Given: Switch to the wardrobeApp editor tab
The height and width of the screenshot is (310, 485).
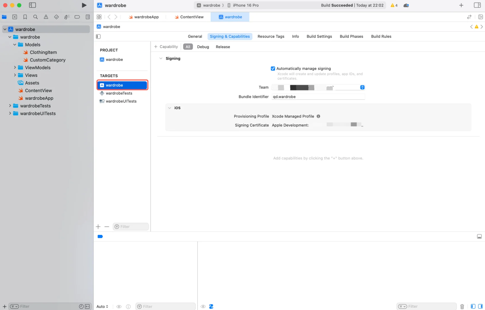Looking at the screenshot, I should pyautogui.click(x=143, y=17).
